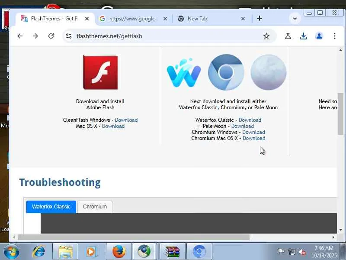Click the Troubleshooting heading
Image resolution: width=346 pixels, height=260 pixels.
60,182
